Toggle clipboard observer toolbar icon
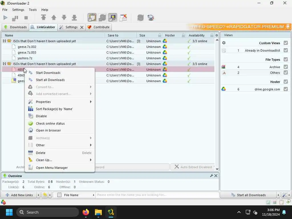This screenshot has height=219, width=292. (x=92, y=17)
